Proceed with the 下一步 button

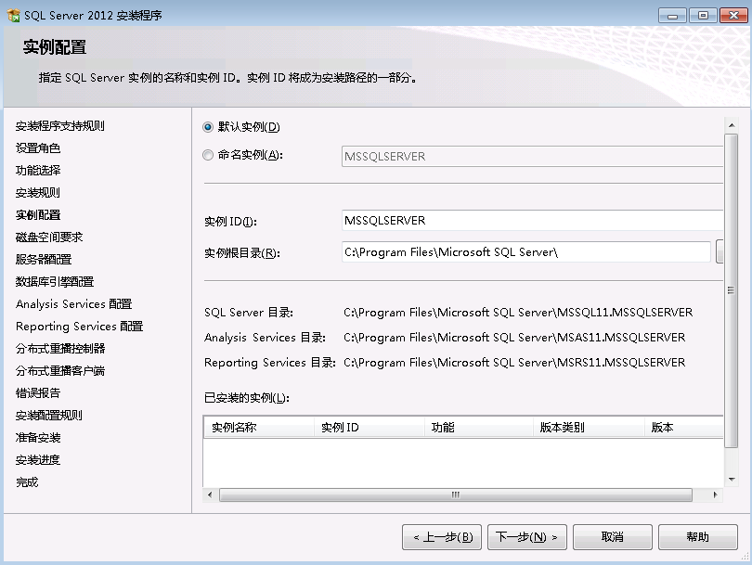[527, 537]
